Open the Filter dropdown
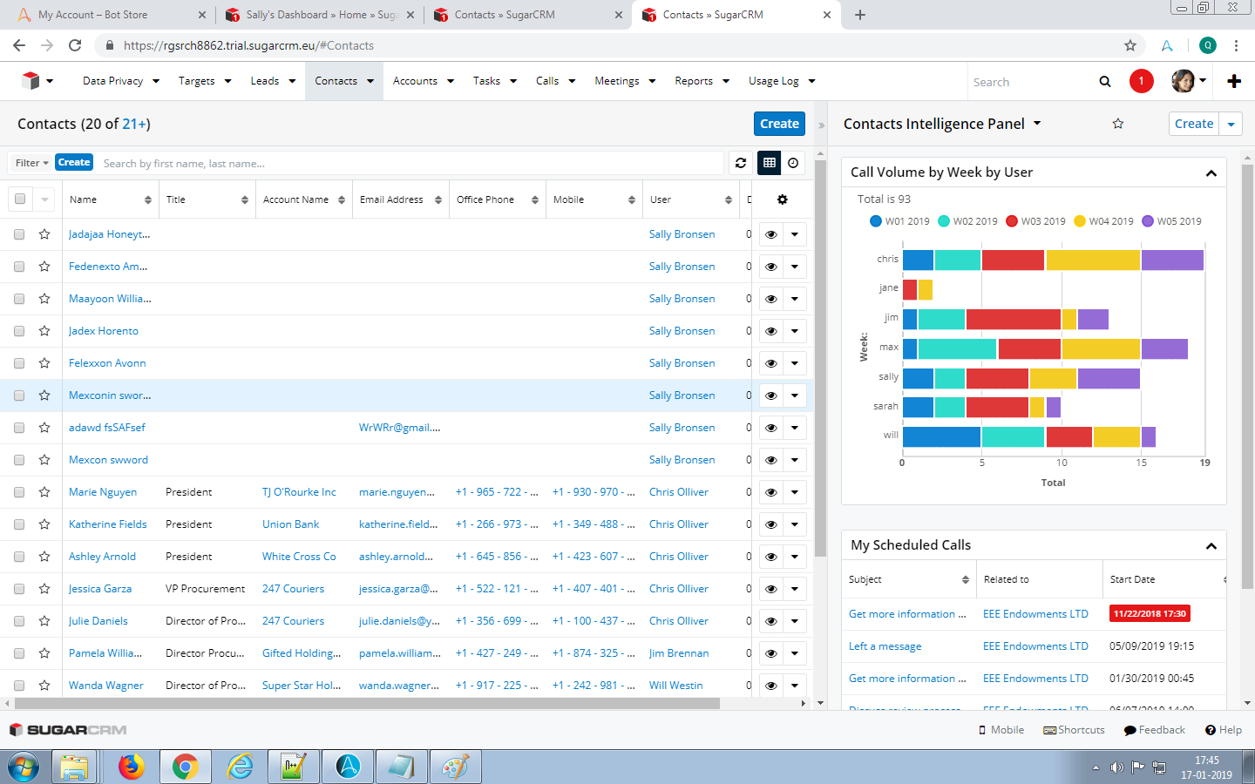 click(x=31, y=163)
